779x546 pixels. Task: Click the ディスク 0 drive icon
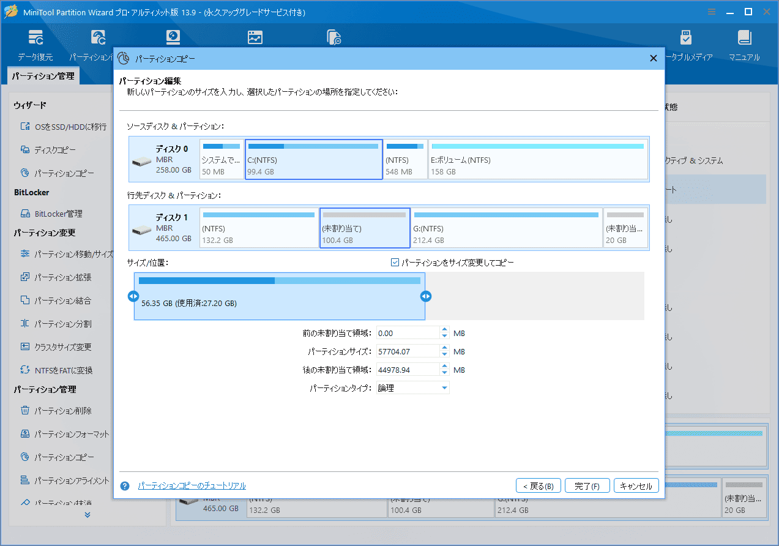(142, 162)
